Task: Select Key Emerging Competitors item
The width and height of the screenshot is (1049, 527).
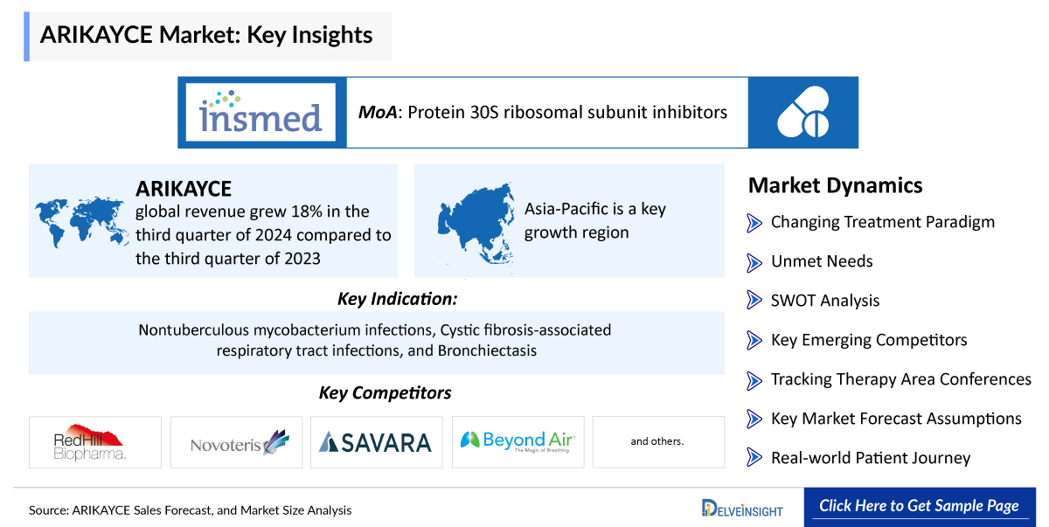Action: [868, 340]
